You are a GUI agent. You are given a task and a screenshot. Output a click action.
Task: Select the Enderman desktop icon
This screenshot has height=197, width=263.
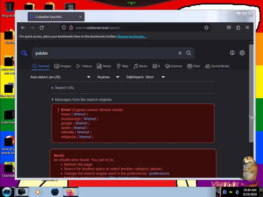point(8,117)
